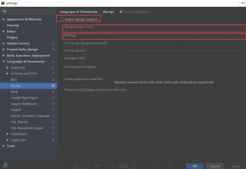Click project-level icon beside Jupyter Notebook

pos(53,104)
